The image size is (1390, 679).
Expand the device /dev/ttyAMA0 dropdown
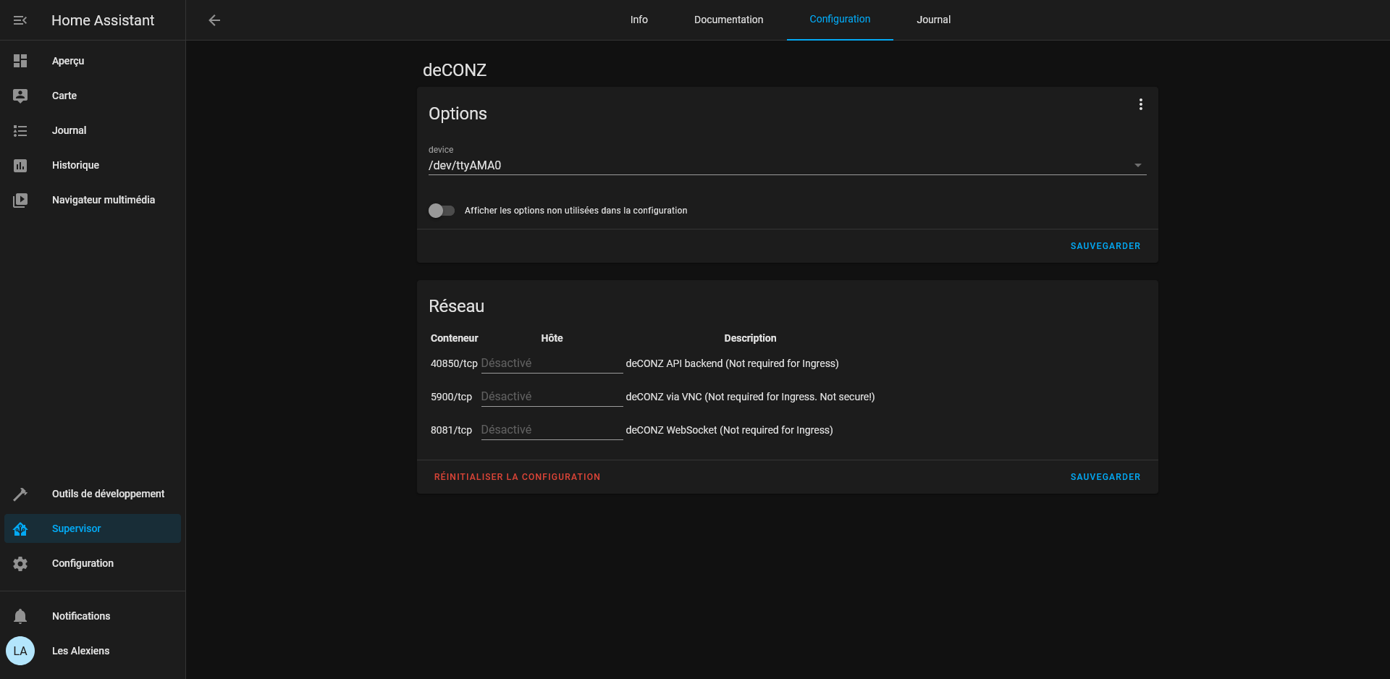(788, 161)
